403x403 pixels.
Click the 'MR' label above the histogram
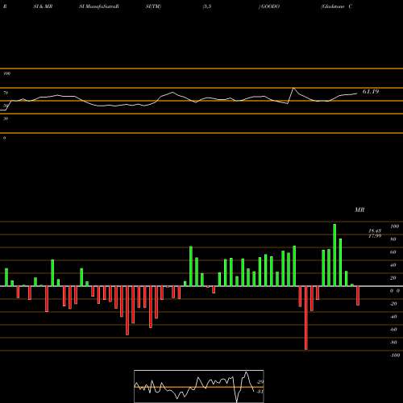coord(359,210)
